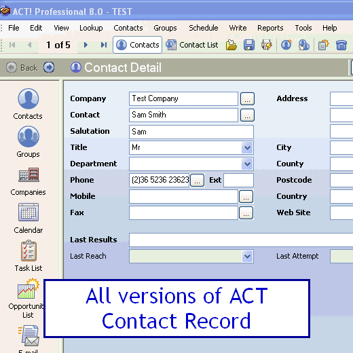Open the View menu
353x353 pixels.
[61, 28]
